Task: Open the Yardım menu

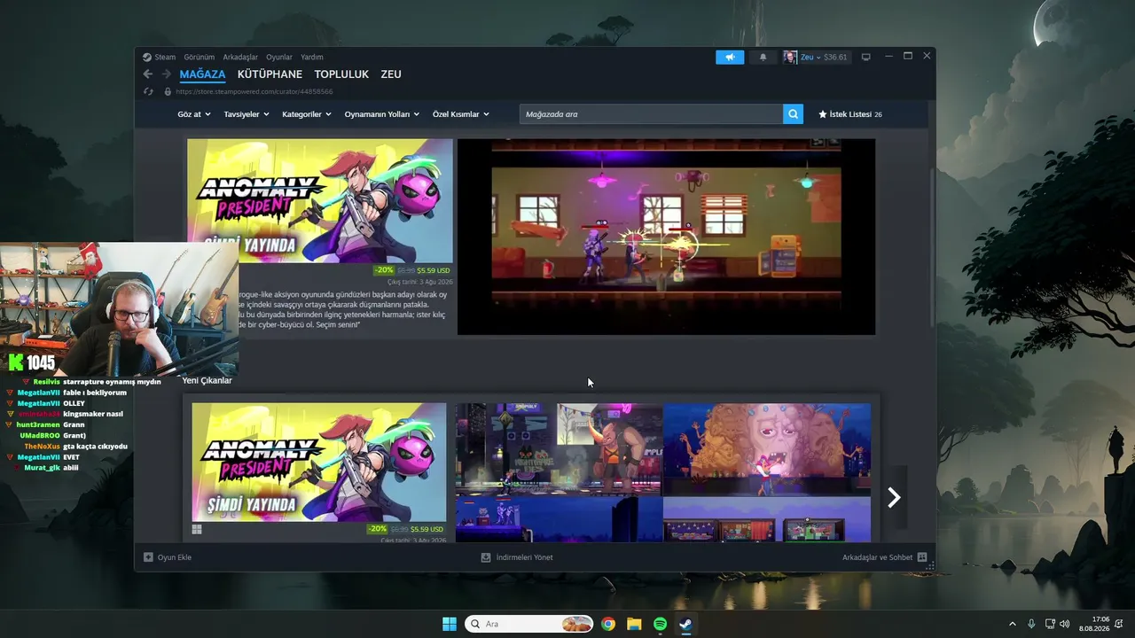Action: click(x=312, y=57)
